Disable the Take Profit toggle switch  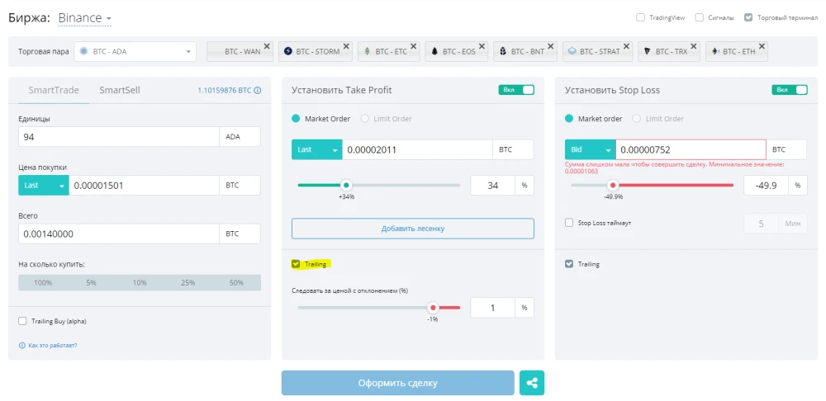click(516, 90)
